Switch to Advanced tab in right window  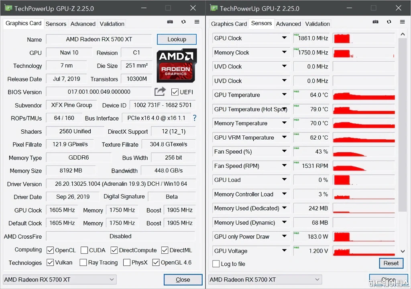coord(288,24)
